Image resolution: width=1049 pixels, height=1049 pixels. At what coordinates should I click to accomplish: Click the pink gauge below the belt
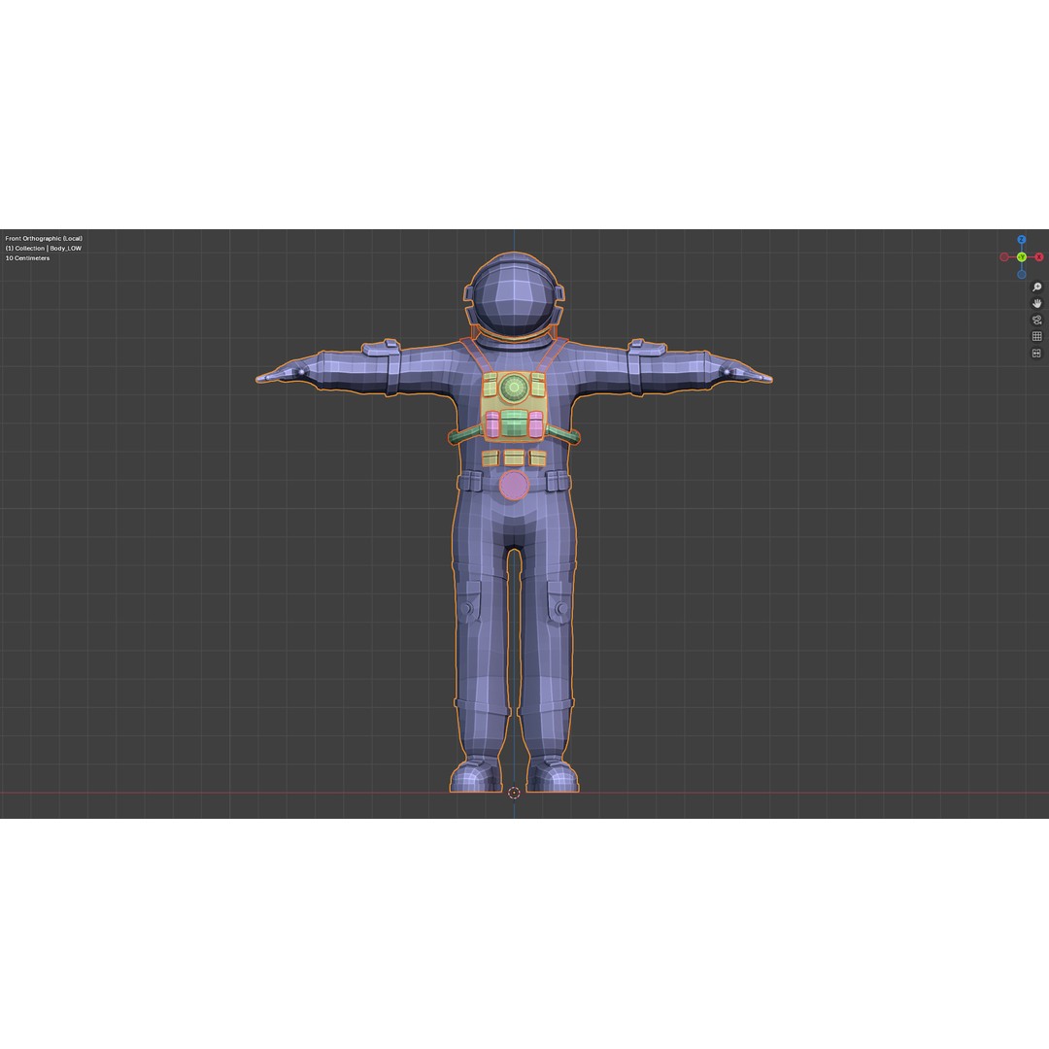coord(514,485)
